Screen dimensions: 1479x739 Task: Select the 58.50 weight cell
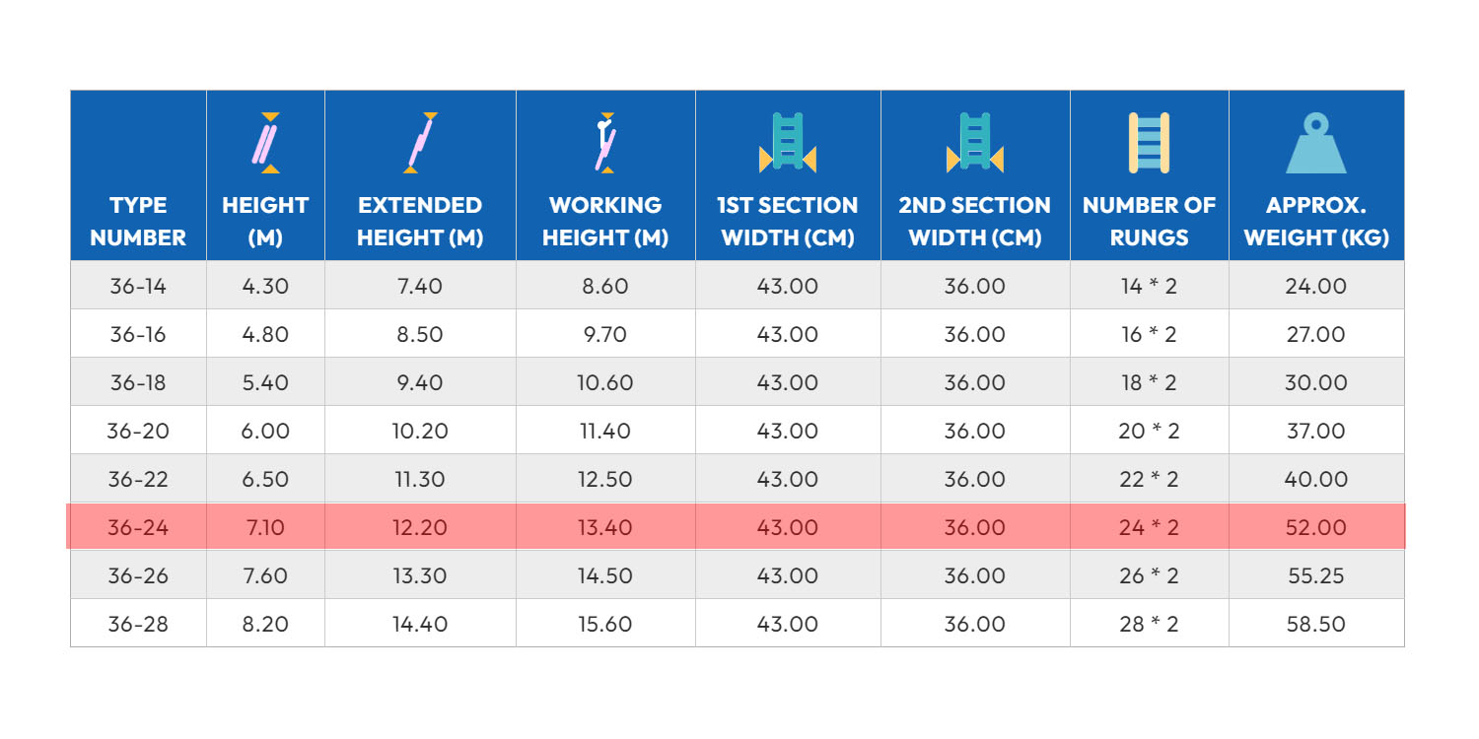pyautogui.click(x=1316, y=624)
